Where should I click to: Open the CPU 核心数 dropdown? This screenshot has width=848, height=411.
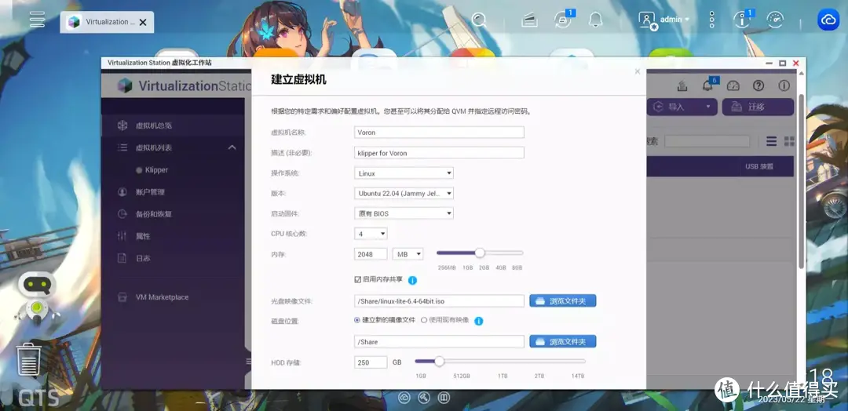[371, 234]
